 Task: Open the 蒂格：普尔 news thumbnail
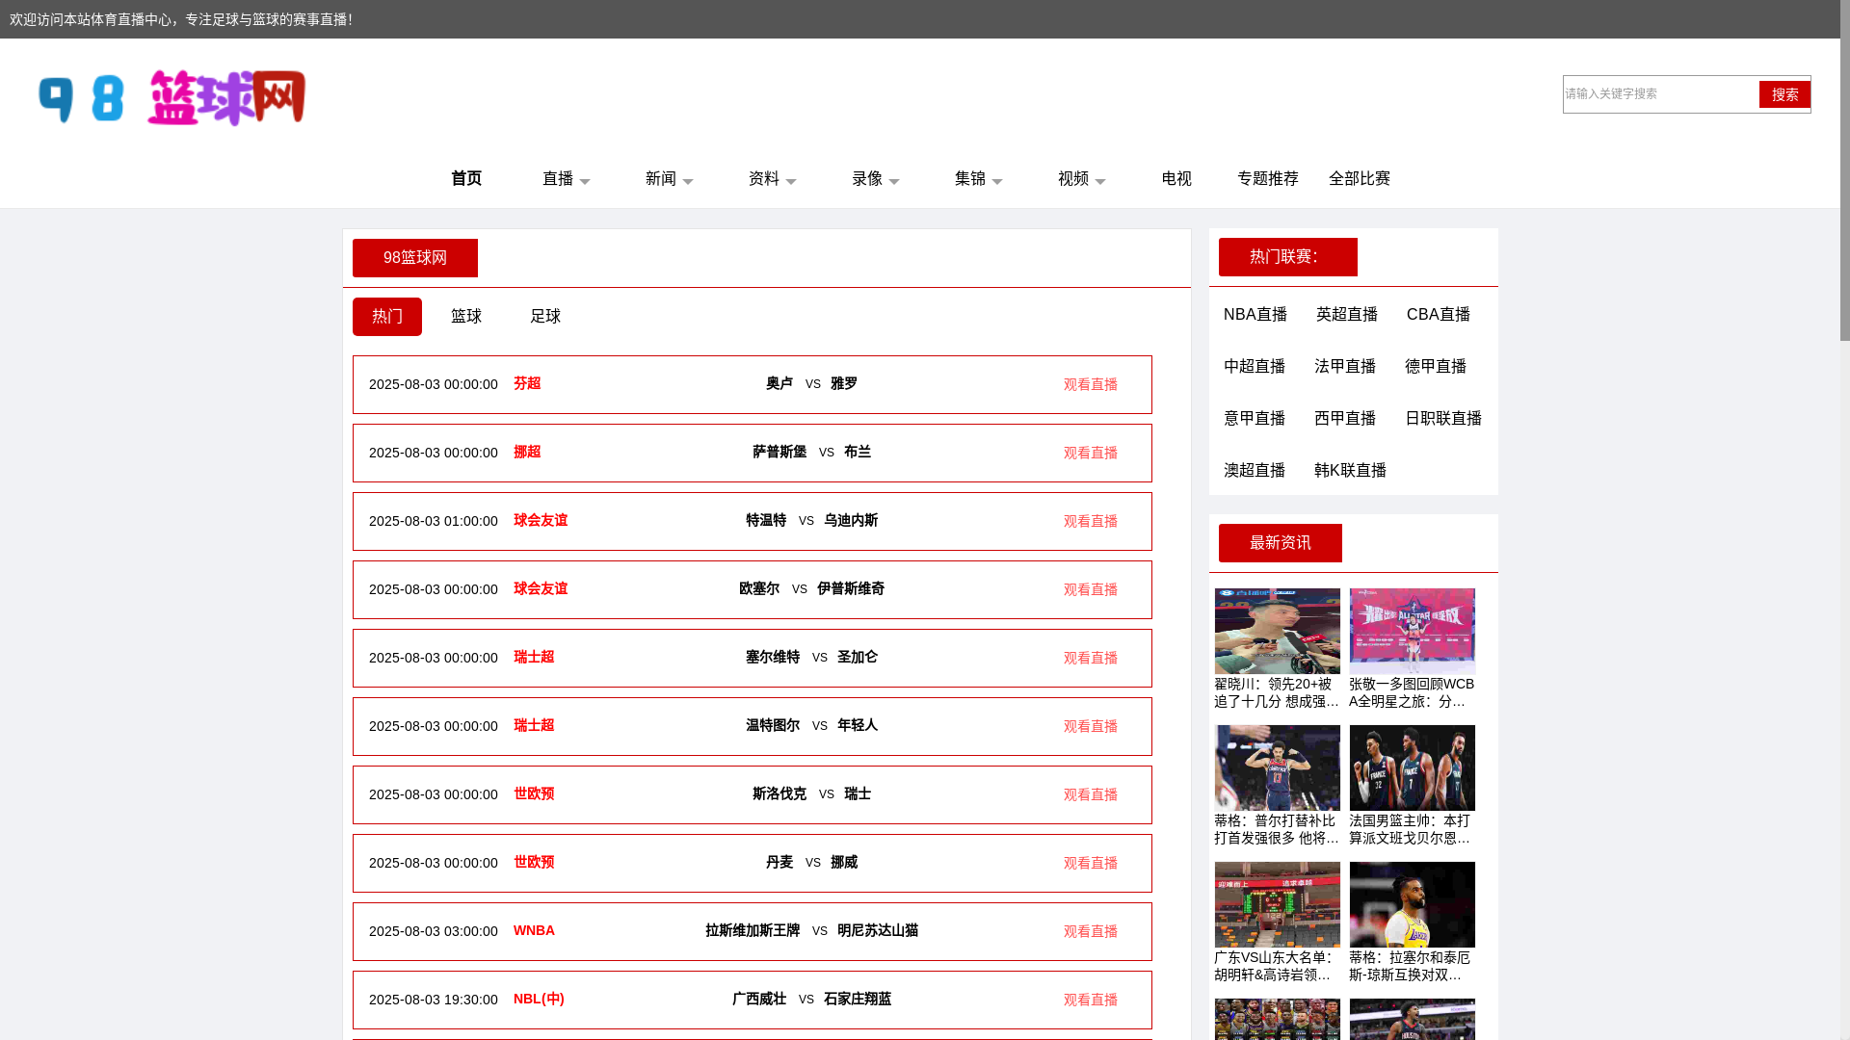(1277, 767)
